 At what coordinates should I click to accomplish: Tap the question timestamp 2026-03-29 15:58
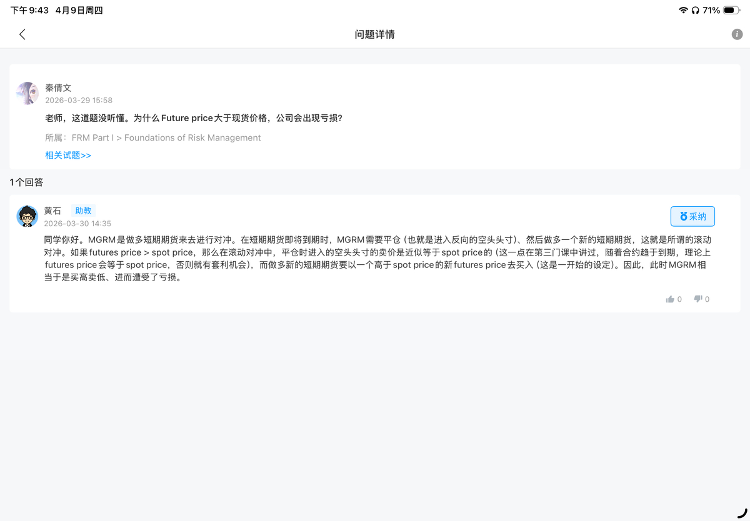coord(79,100)
